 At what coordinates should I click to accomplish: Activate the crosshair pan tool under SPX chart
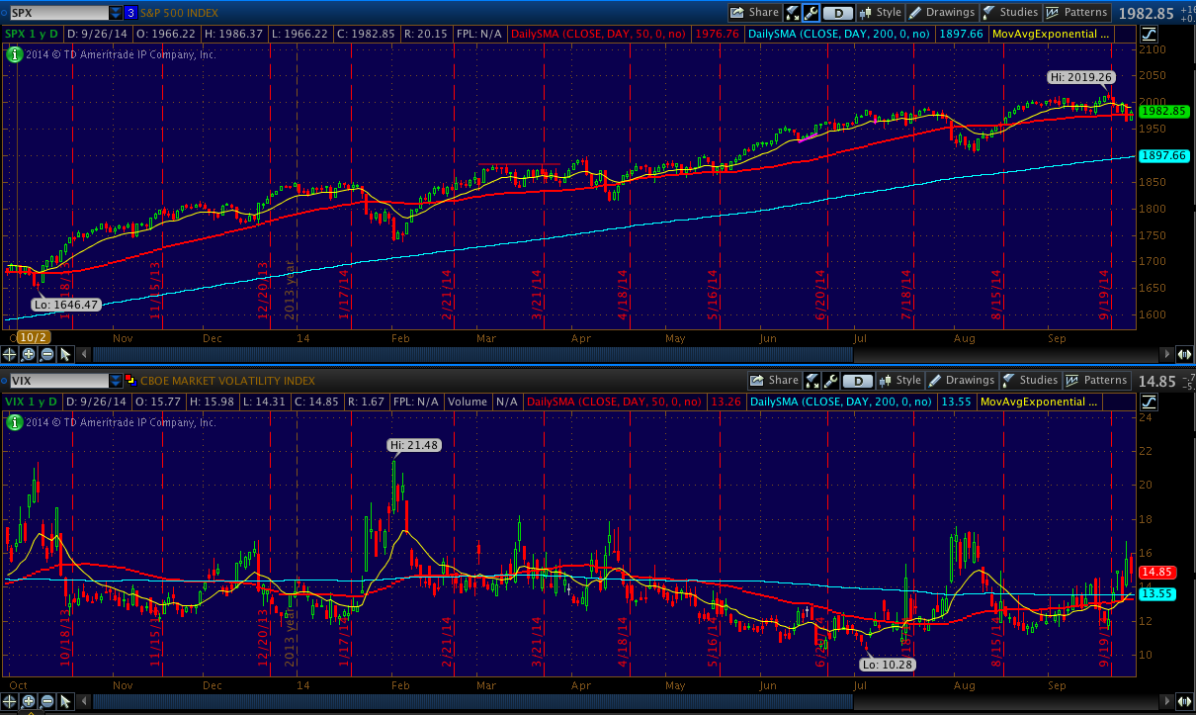(x=10, y=354)
